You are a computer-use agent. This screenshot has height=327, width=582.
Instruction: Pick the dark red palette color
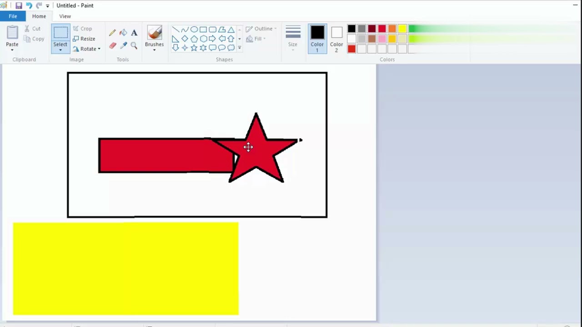tap(372, 29)
